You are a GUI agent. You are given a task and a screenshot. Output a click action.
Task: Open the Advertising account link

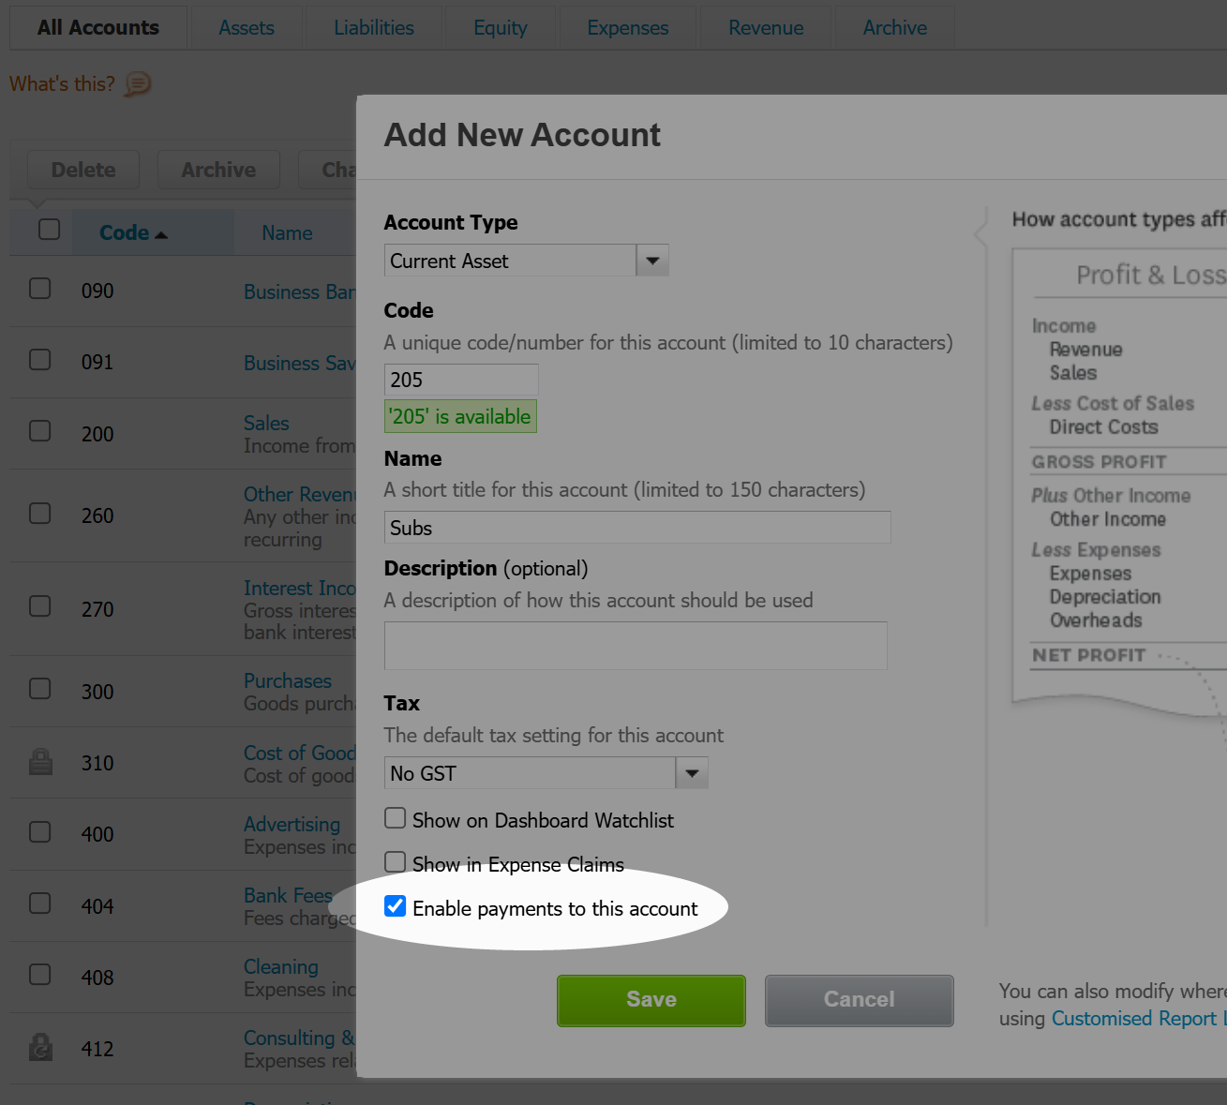tap(292, 825)
